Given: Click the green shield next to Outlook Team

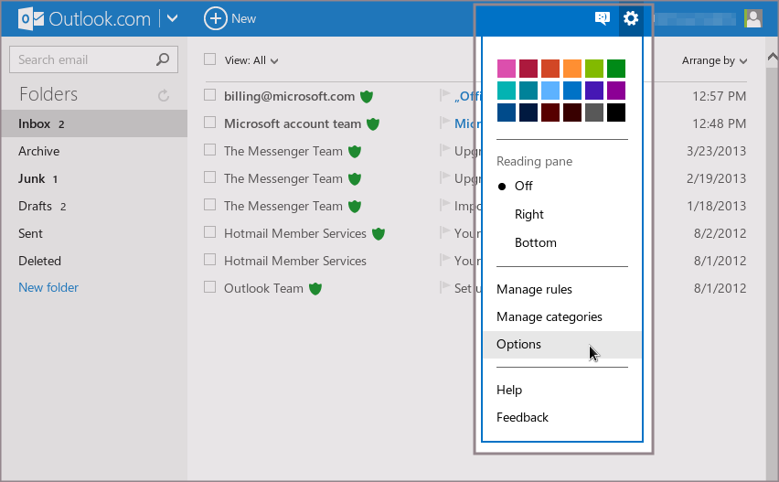Looking at the screenshot, I should [x=315, y=288].
